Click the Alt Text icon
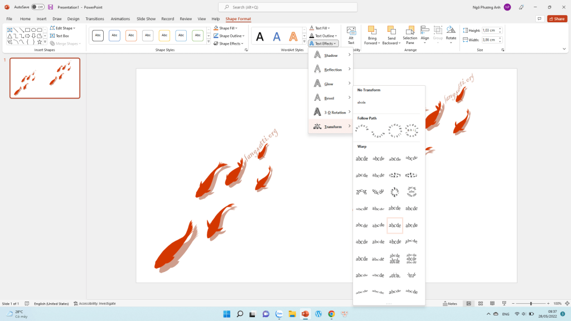 pos(351,35)
